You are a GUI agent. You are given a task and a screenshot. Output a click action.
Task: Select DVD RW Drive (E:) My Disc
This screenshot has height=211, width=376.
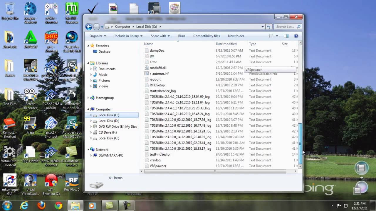tap(117, 127)
